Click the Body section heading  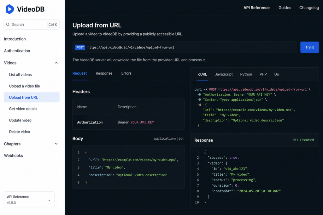click(78, 139)
